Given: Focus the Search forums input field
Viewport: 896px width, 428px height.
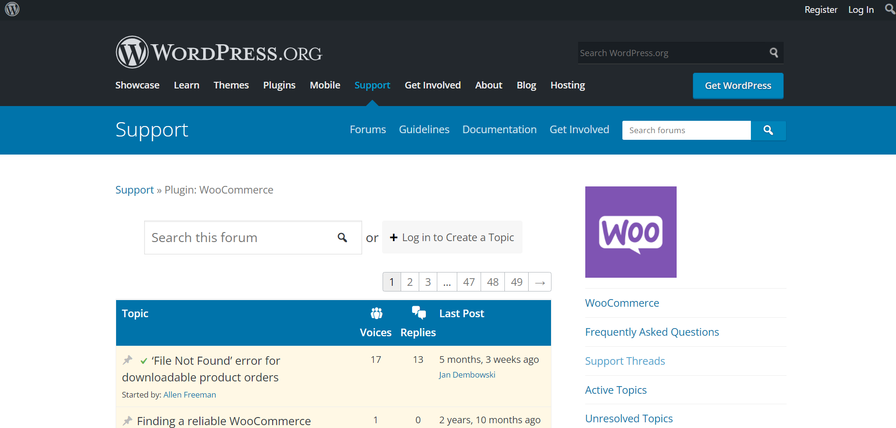Looking at the screenshot, I should (687, 130).
